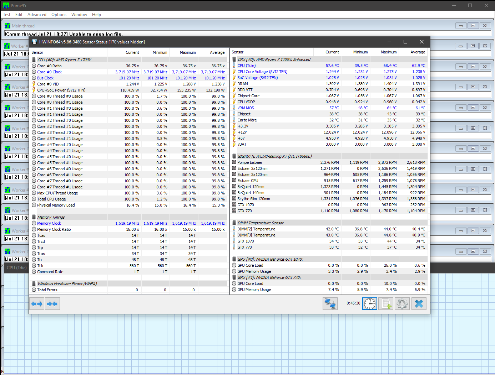Click the fan icon beside Scythe Slim 120mm
Image resolution: width=495 pixels, height=375 pixels.
234,199
